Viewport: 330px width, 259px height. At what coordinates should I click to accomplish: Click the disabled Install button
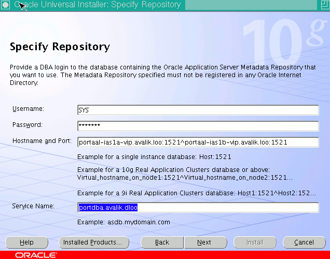tap(255, 242)
